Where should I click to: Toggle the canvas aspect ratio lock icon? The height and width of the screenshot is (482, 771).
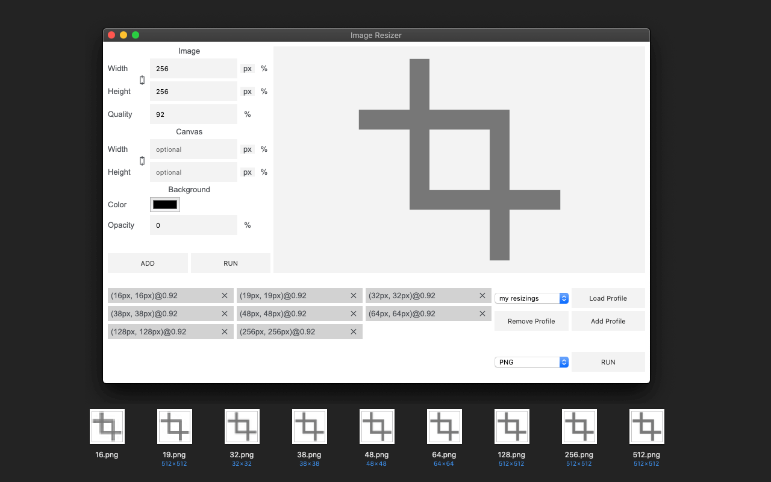142,161
